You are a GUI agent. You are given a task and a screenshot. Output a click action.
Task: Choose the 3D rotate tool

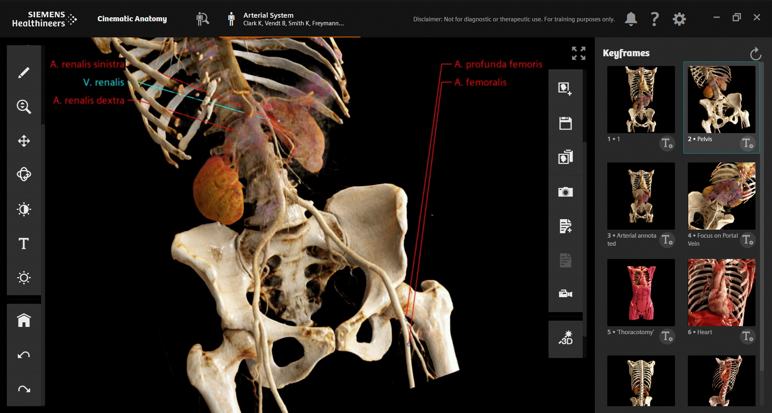(24, 175)
